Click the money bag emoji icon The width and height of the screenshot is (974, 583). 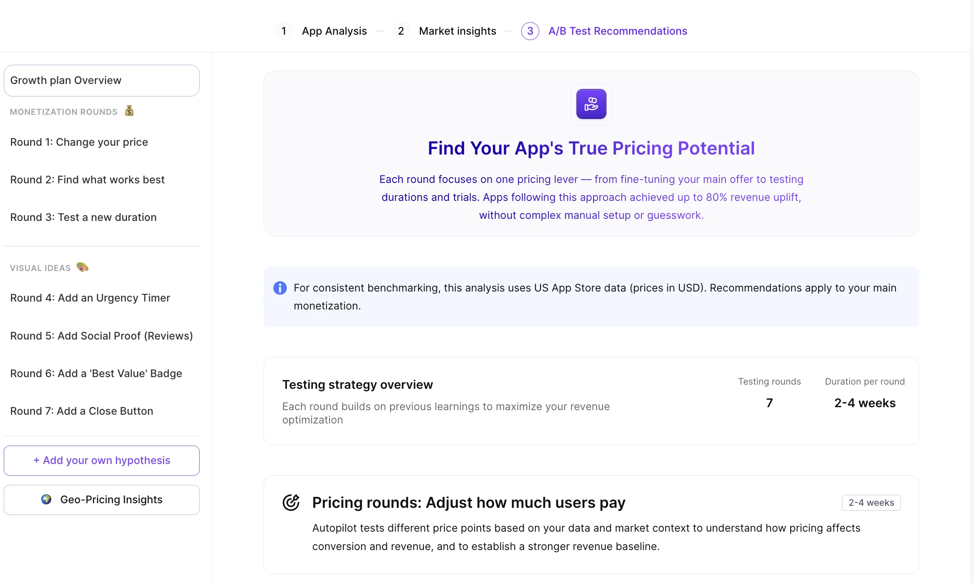[129, 111]
